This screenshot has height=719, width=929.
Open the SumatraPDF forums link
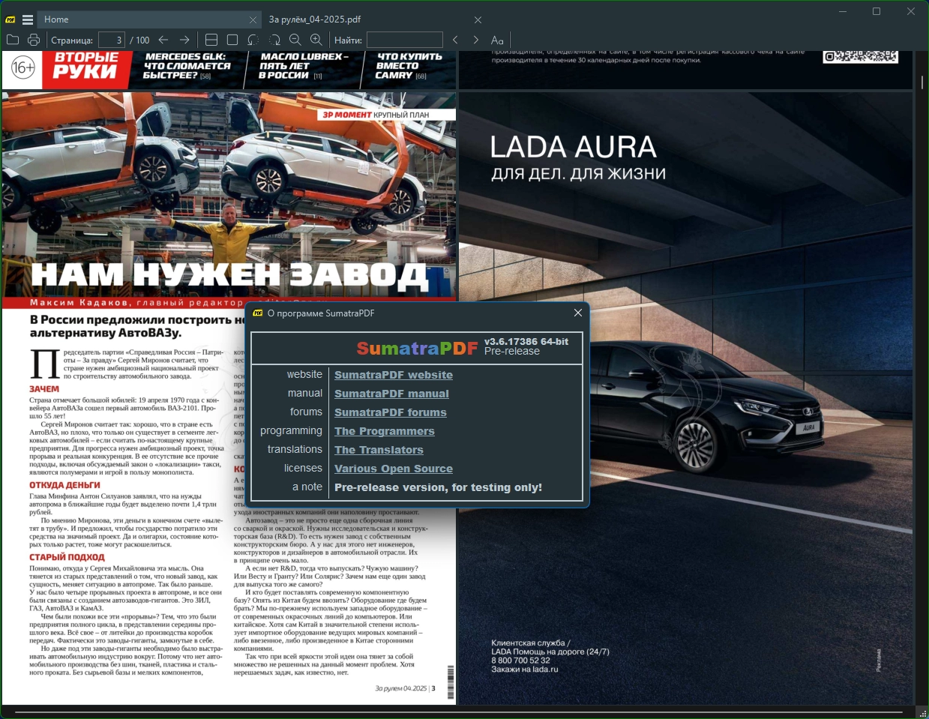(391, 412)
